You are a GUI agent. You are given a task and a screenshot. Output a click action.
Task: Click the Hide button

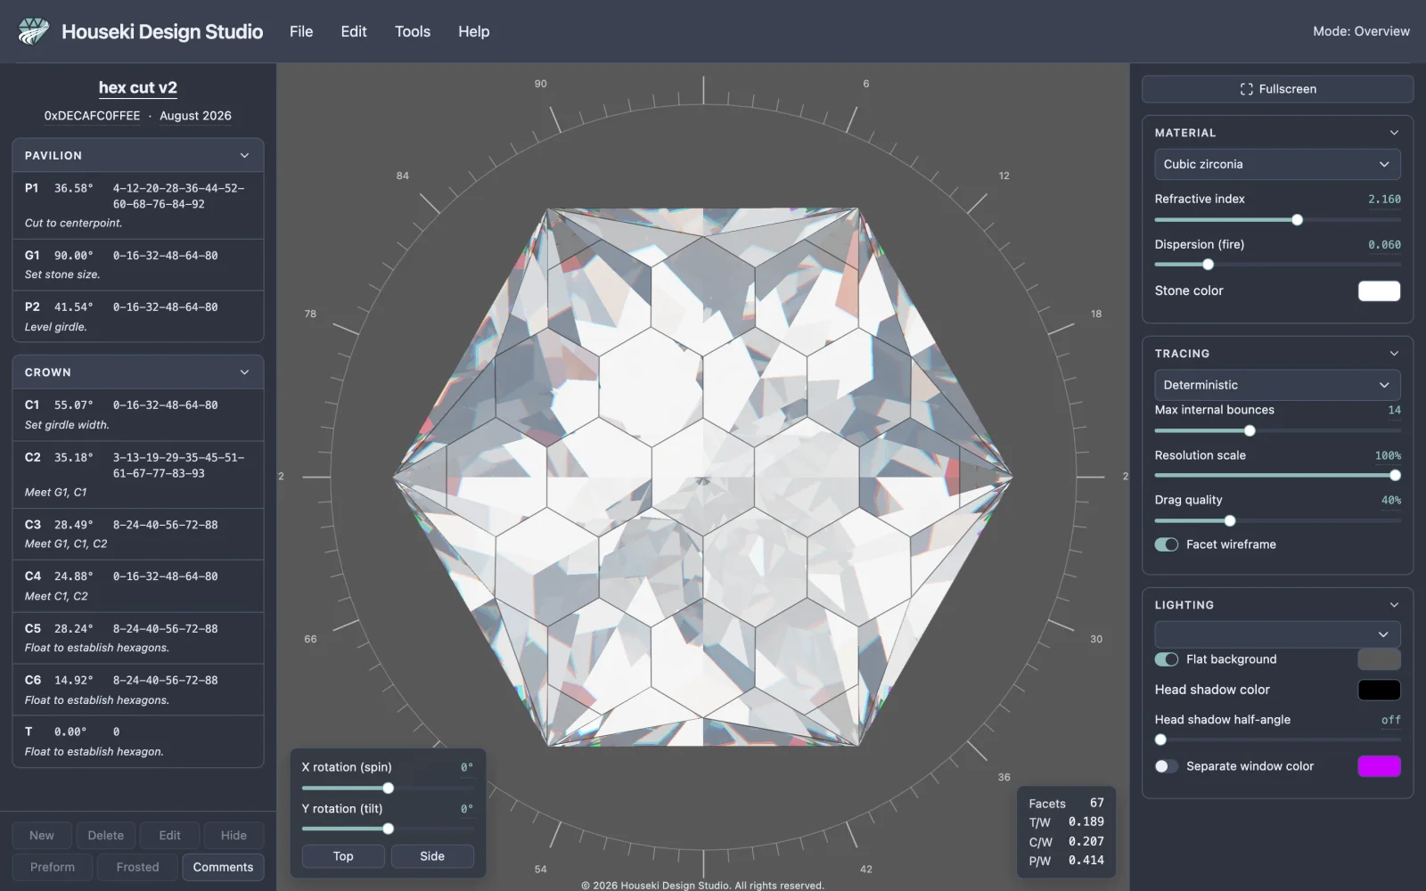[x=234, y=836]
